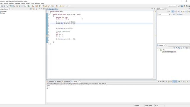Click the Search flashlight toolbar icon

click(49, 6)
